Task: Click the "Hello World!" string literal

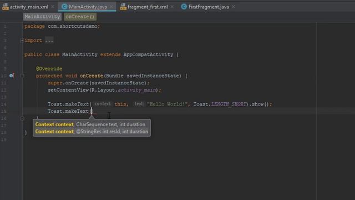Action: tap(168, 104)
